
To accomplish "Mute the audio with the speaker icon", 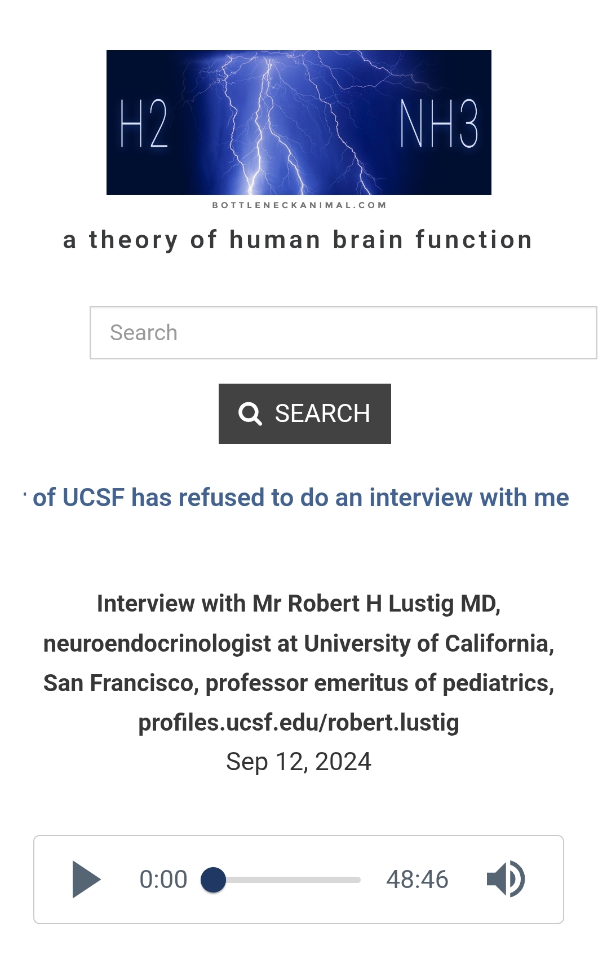I will pyautogui.click(x=506, y=879).
